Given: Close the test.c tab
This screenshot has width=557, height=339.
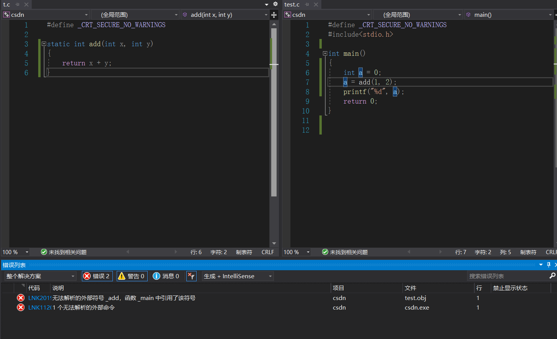Looking at the screenshot, I should tap(316, 5).
